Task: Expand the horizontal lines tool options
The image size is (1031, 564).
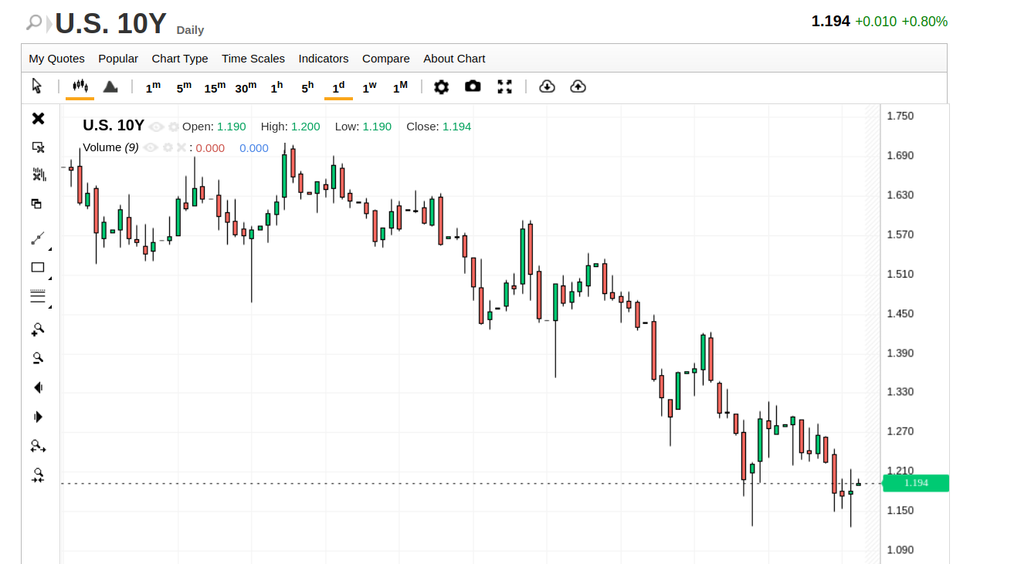Action: pyautogui.click(x=50, y=306)
